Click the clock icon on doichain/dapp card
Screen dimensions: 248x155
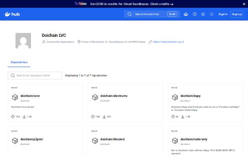coord(173,117)
